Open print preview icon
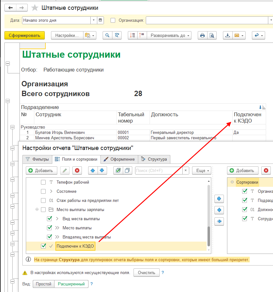The image size is (273, 292). pos(212,35)
